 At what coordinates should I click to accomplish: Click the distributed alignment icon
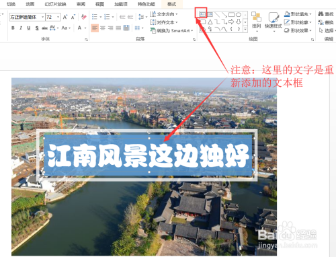(x=126, y=28)
